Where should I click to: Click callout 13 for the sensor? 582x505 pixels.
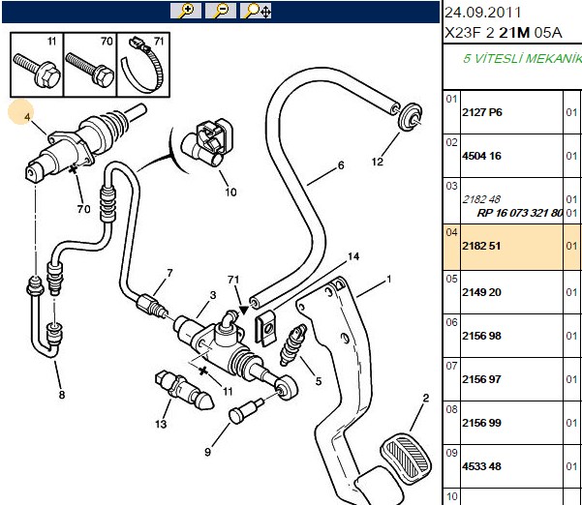tap(161, 424)
